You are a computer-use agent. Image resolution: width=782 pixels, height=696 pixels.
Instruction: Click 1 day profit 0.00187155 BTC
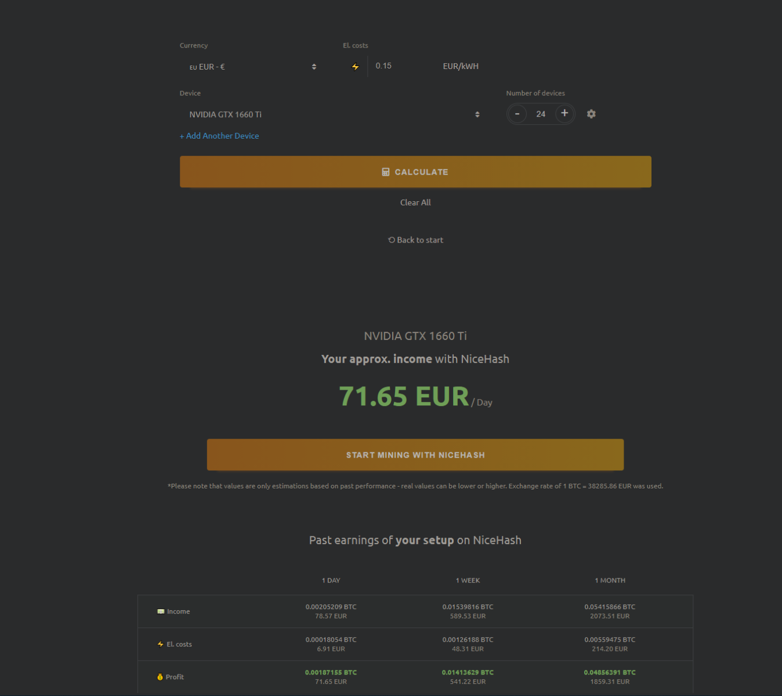click(x=331, y=673)
